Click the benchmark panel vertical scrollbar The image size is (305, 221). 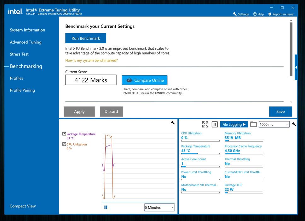point(291,49)
